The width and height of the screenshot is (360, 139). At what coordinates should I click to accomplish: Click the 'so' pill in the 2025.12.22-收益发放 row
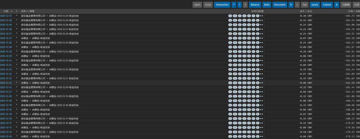pos(249,69)
